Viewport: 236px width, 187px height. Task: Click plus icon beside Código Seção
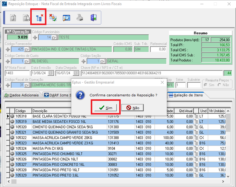tap(84, 61)
